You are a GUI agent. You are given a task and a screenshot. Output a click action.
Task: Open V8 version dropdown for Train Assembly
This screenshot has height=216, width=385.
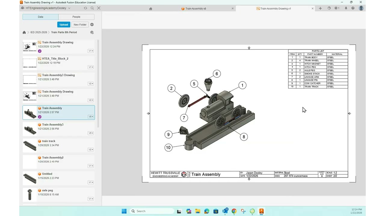point(91,117)
